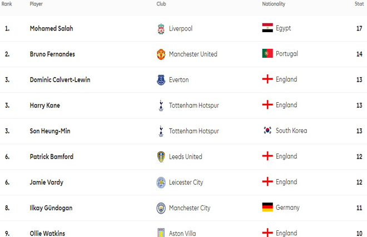
Task: Click the Germany flag icon
Action: click(x=267, y=207)
